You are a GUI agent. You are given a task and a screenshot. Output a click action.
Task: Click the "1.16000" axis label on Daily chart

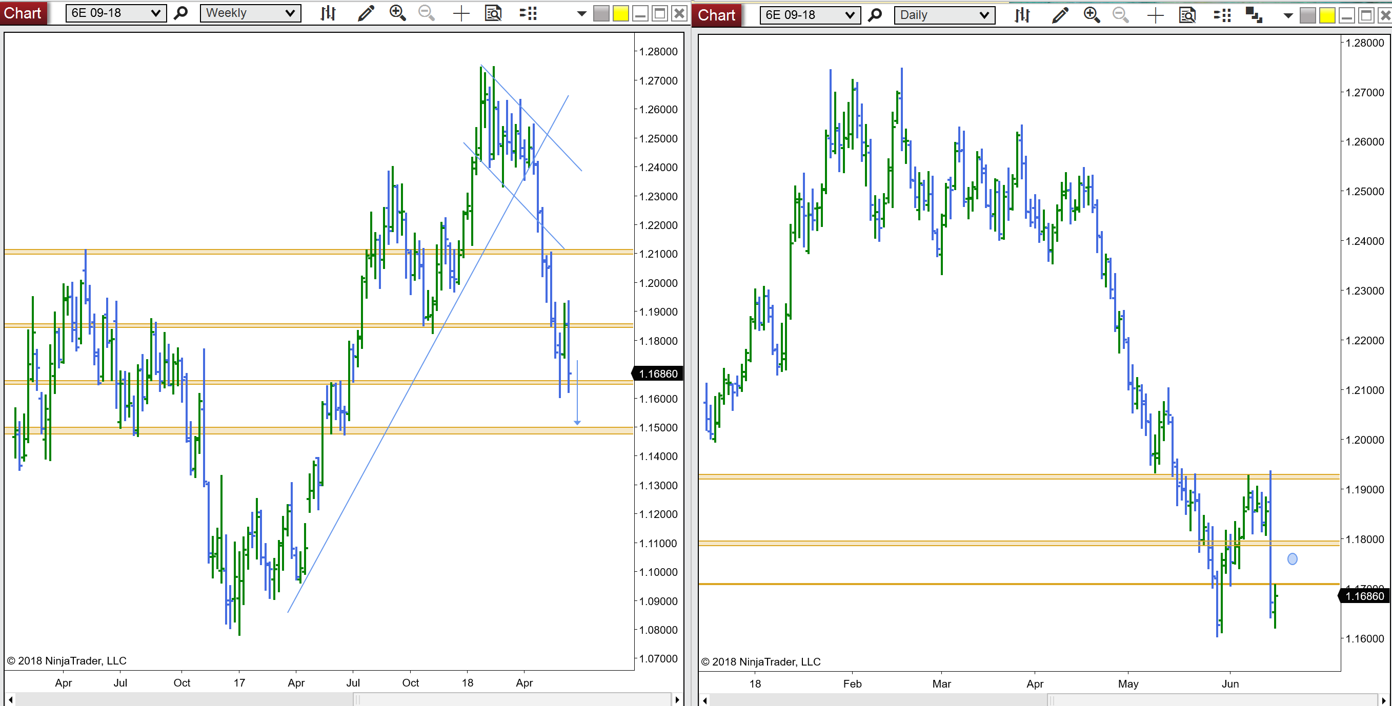pos(1364,638)
